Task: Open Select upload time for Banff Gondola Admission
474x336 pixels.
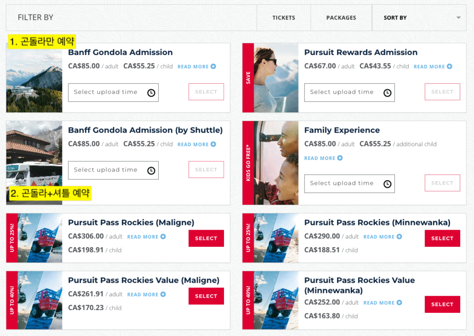Action: coord(113,92)
